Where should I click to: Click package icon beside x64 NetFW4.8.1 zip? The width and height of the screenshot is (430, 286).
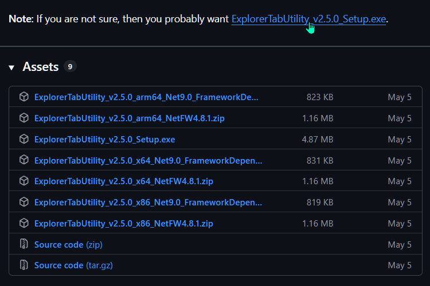coord(24,181)
